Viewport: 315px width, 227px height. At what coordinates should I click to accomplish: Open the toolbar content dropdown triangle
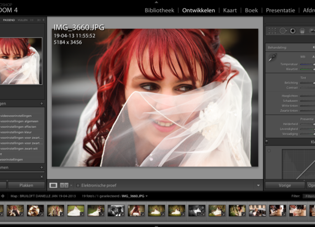click(x=258, y=185)
